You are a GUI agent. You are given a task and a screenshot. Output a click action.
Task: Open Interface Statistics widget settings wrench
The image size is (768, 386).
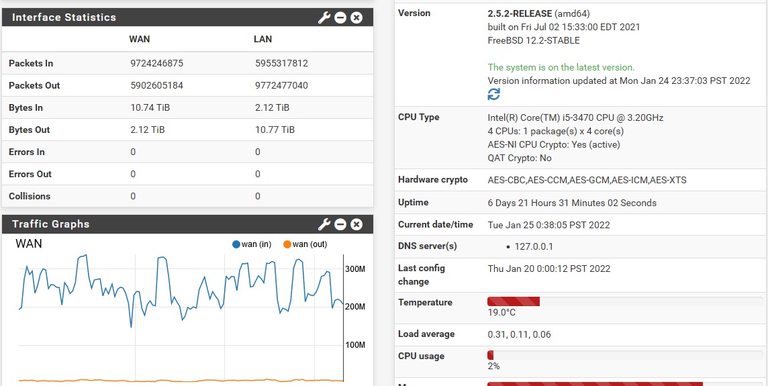tap(324, 17)
